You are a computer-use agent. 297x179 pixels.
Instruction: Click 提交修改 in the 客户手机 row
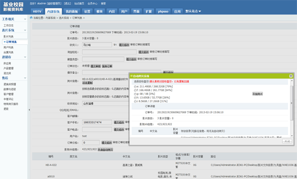[x=119, y=122]
